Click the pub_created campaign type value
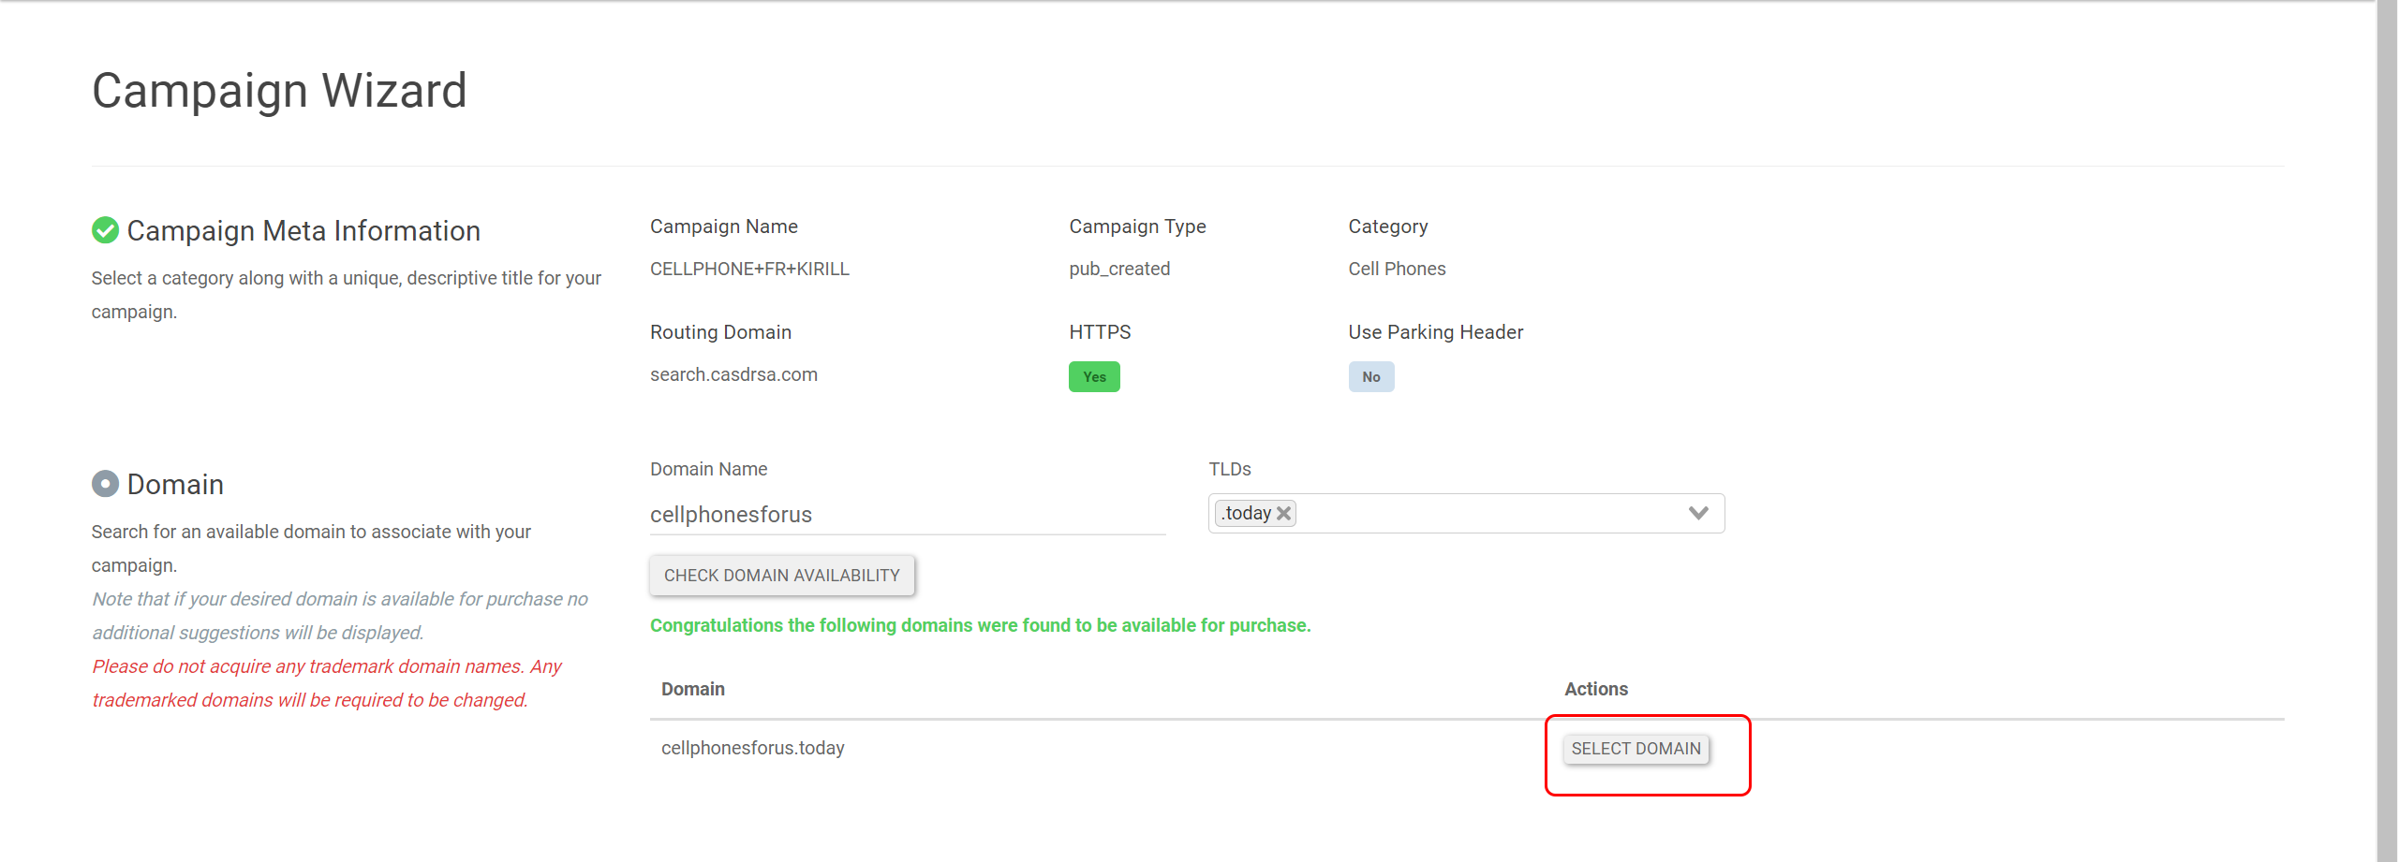Screen dimensions: 2398x862 click(x=1119, y=270)
